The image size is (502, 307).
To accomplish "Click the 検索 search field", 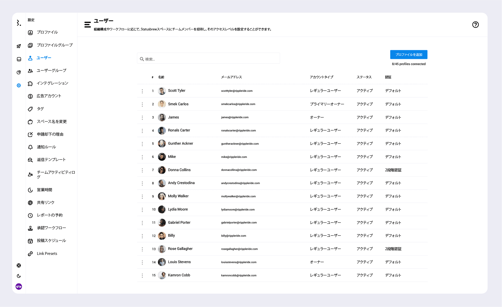I will (x=209, y=59).
